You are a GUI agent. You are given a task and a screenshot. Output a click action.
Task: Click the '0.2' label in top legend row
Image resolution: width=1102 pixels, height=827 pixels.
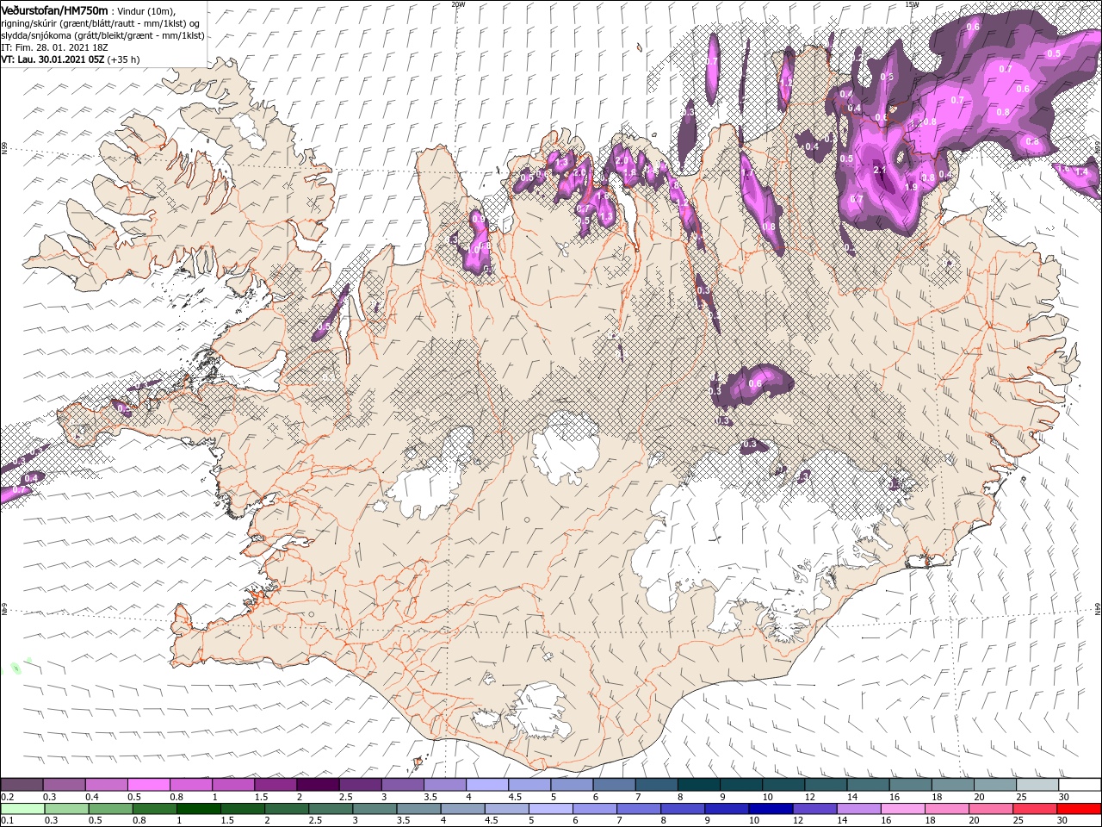point(6,797)
